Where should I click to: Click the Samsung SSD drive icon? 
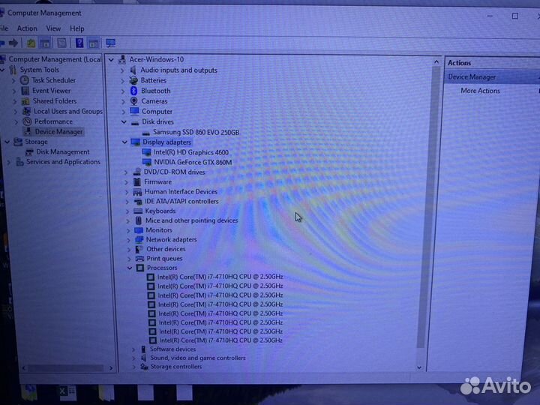(x=146, y=133)
